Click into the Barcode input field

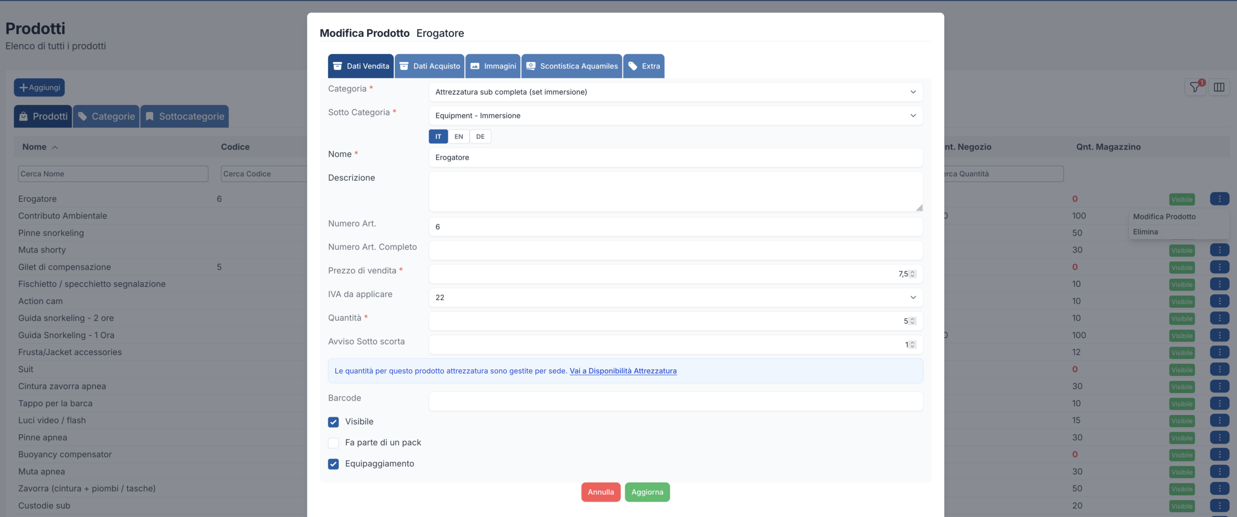[675, 402]
